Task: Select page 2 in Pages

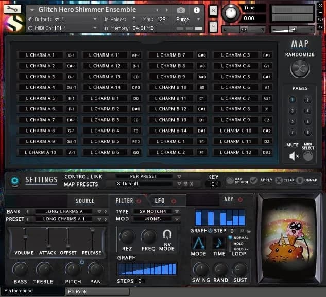Action: click(307, 100)
